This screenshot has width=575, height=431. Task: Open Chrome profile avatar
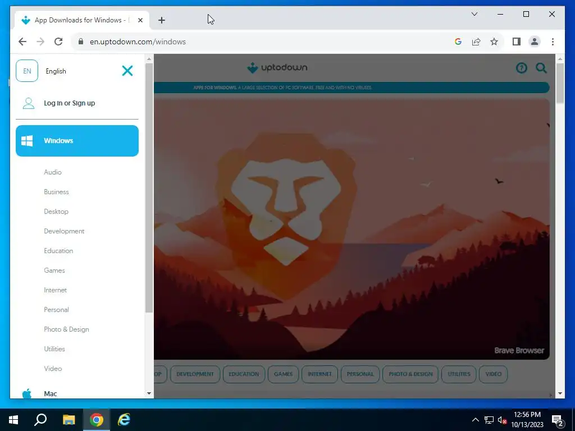coord(535,42)
